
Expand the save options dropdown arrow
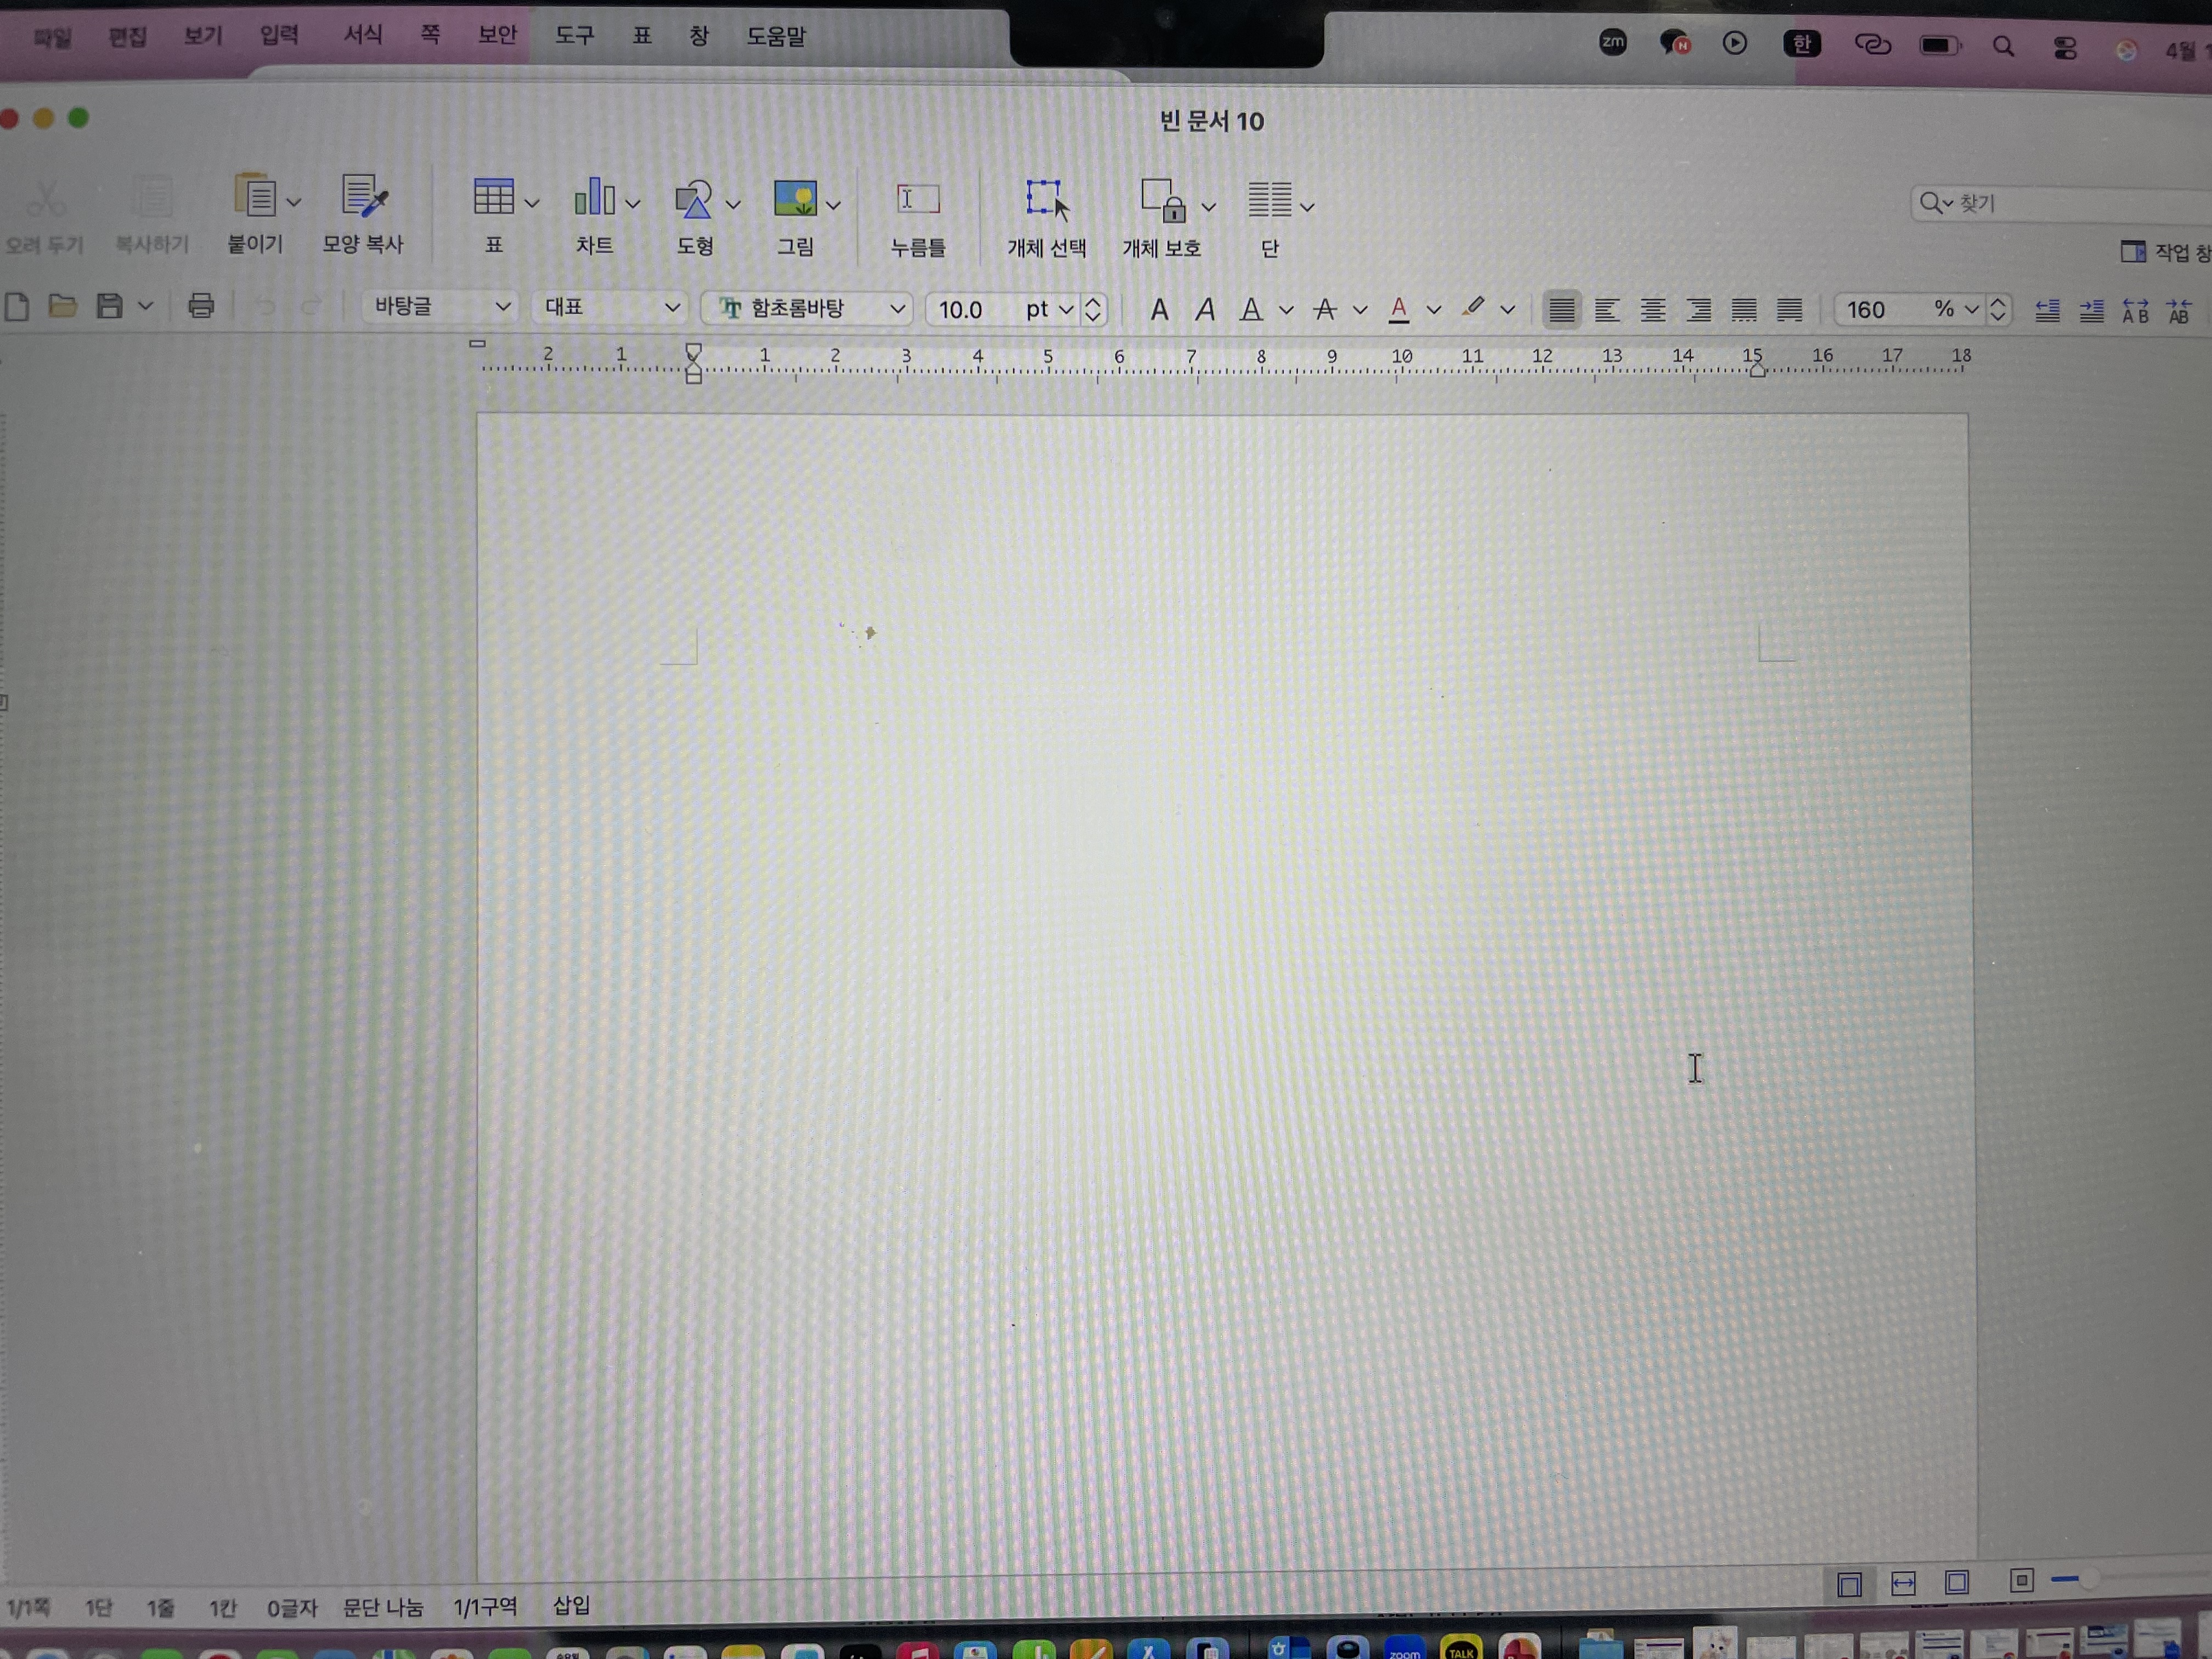pyautogui.click(x=146, y=305)
